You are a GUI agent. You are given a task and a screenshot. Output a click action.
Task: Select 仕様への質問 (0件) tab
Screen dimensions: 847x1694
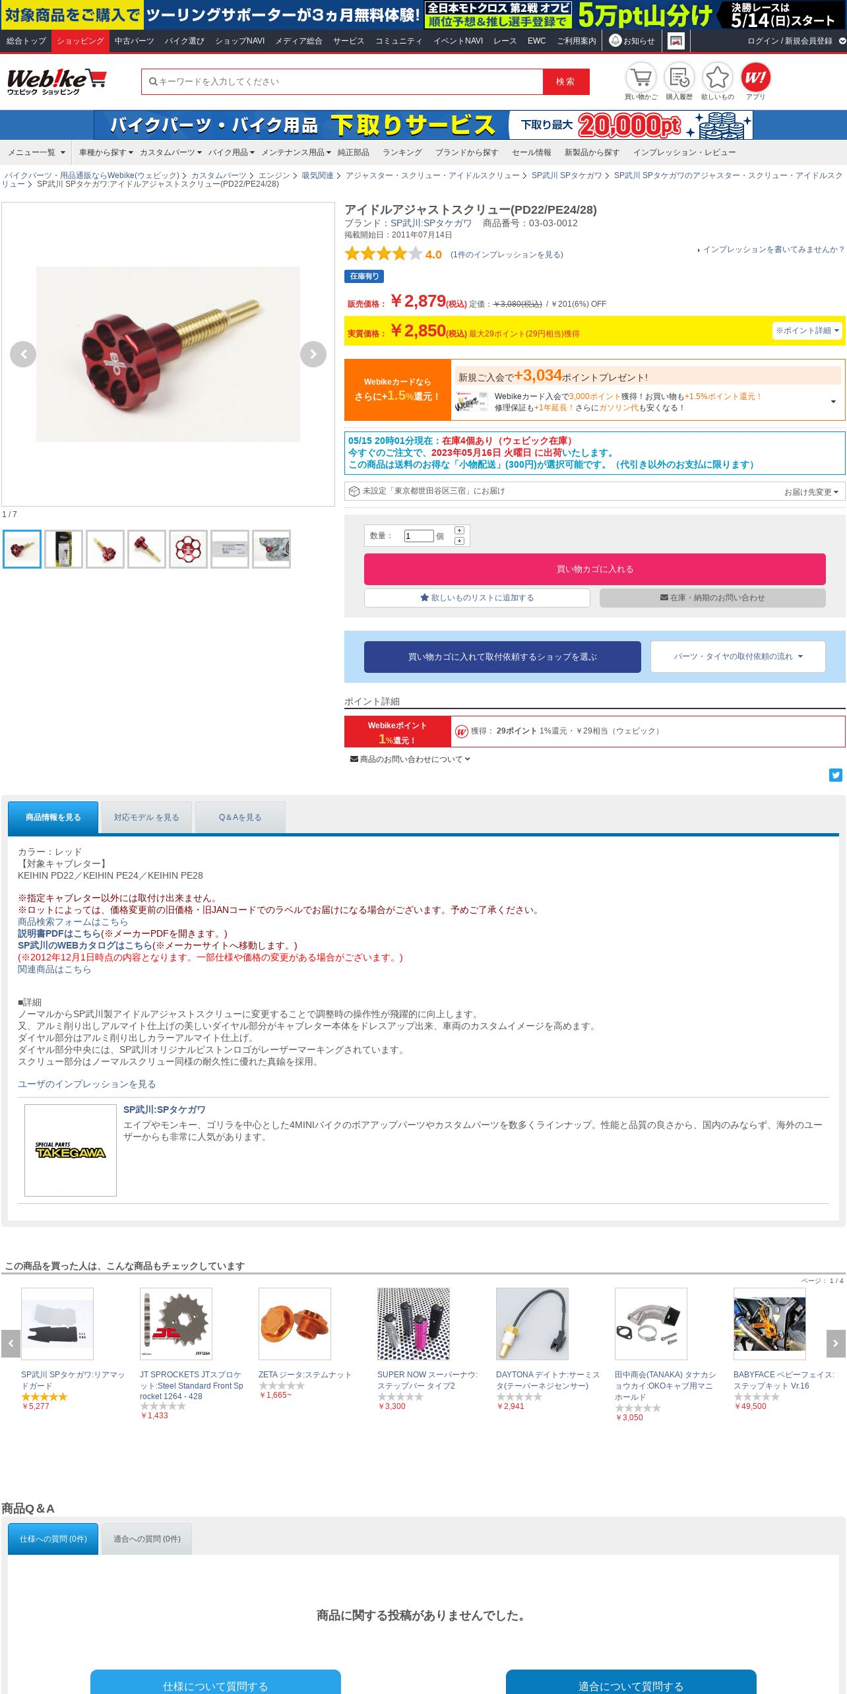click(53, 1539)
